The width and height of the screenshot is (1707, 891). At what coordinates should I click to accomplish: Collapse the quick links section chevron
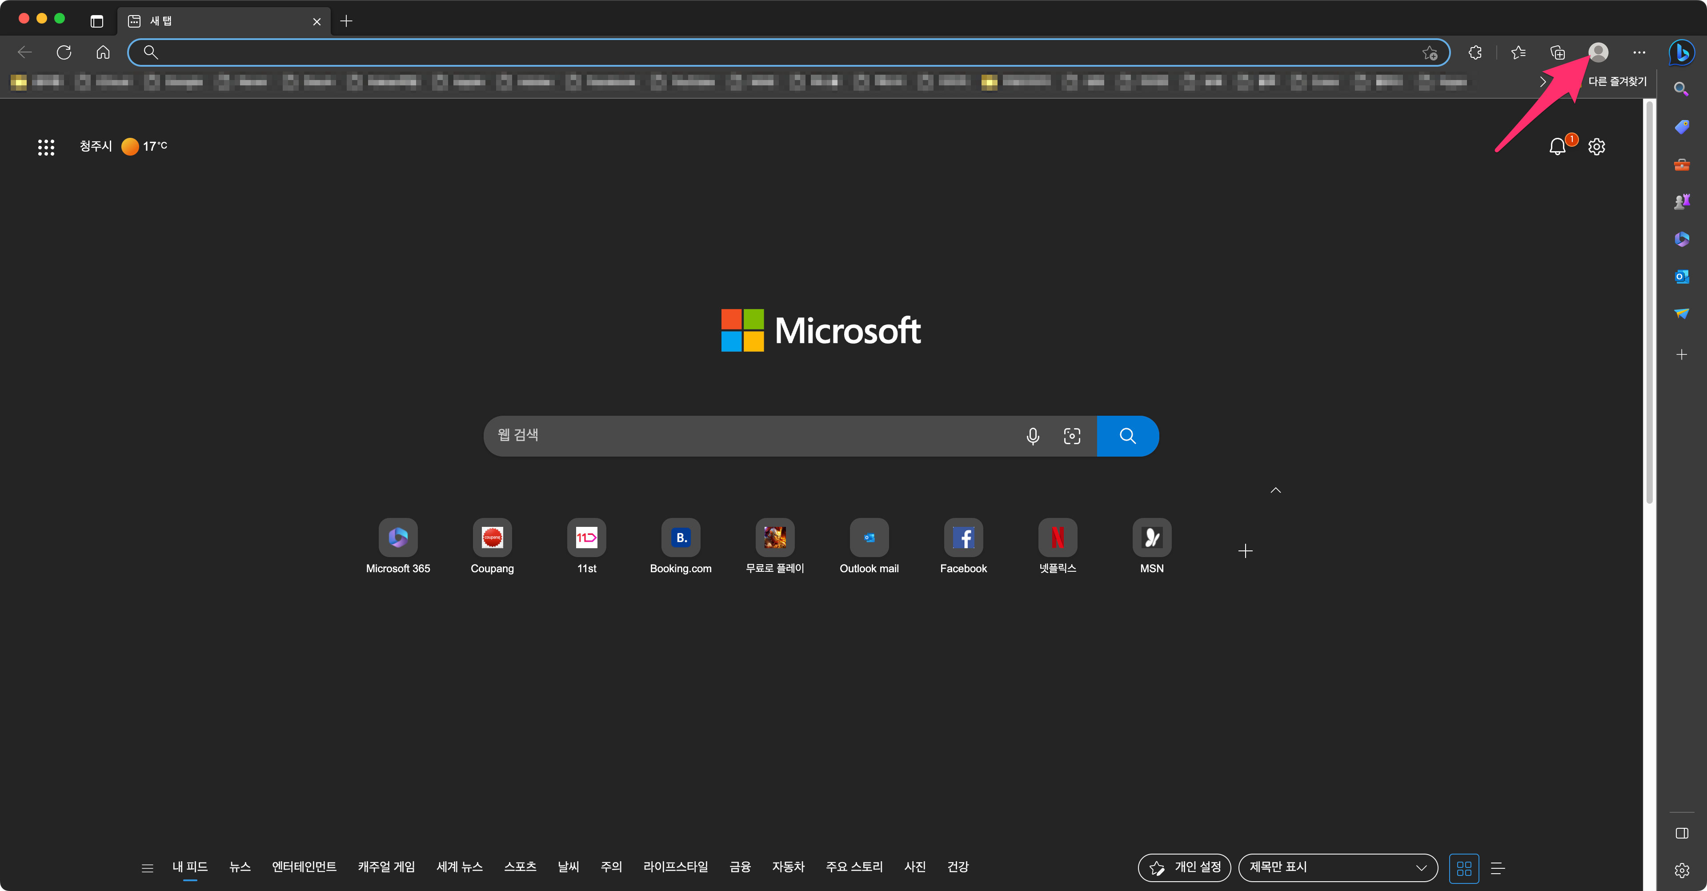point(1275,490)
